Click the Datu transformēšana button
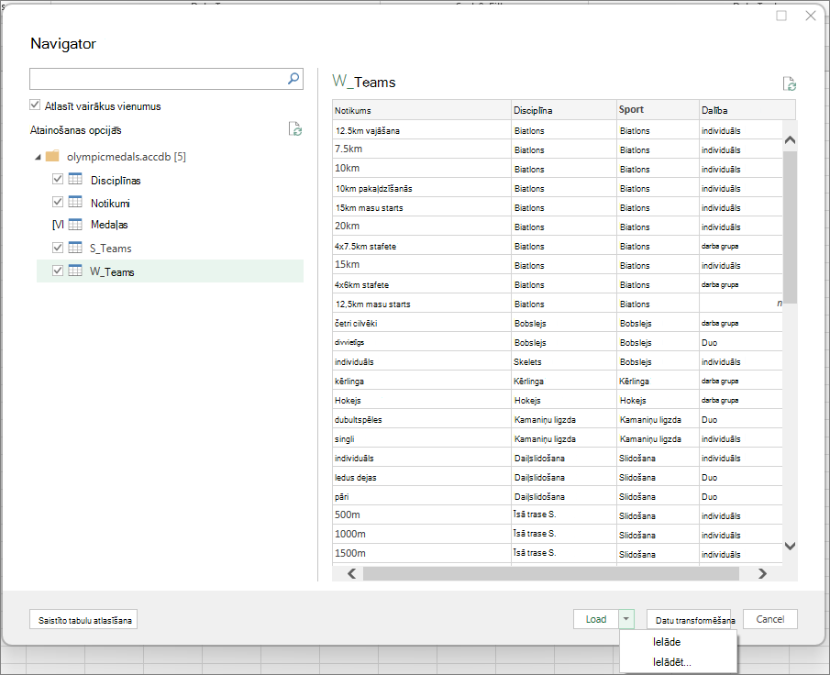830x675 pixels. click(x=689, y=619)
